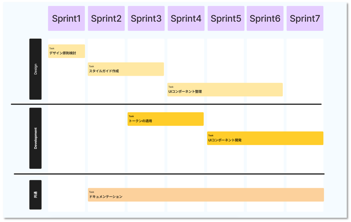Image resolution: width=351 pixels, height=222 pixels.
Task: Select the スタイルガイド作成 task bar
Action: 126,69
